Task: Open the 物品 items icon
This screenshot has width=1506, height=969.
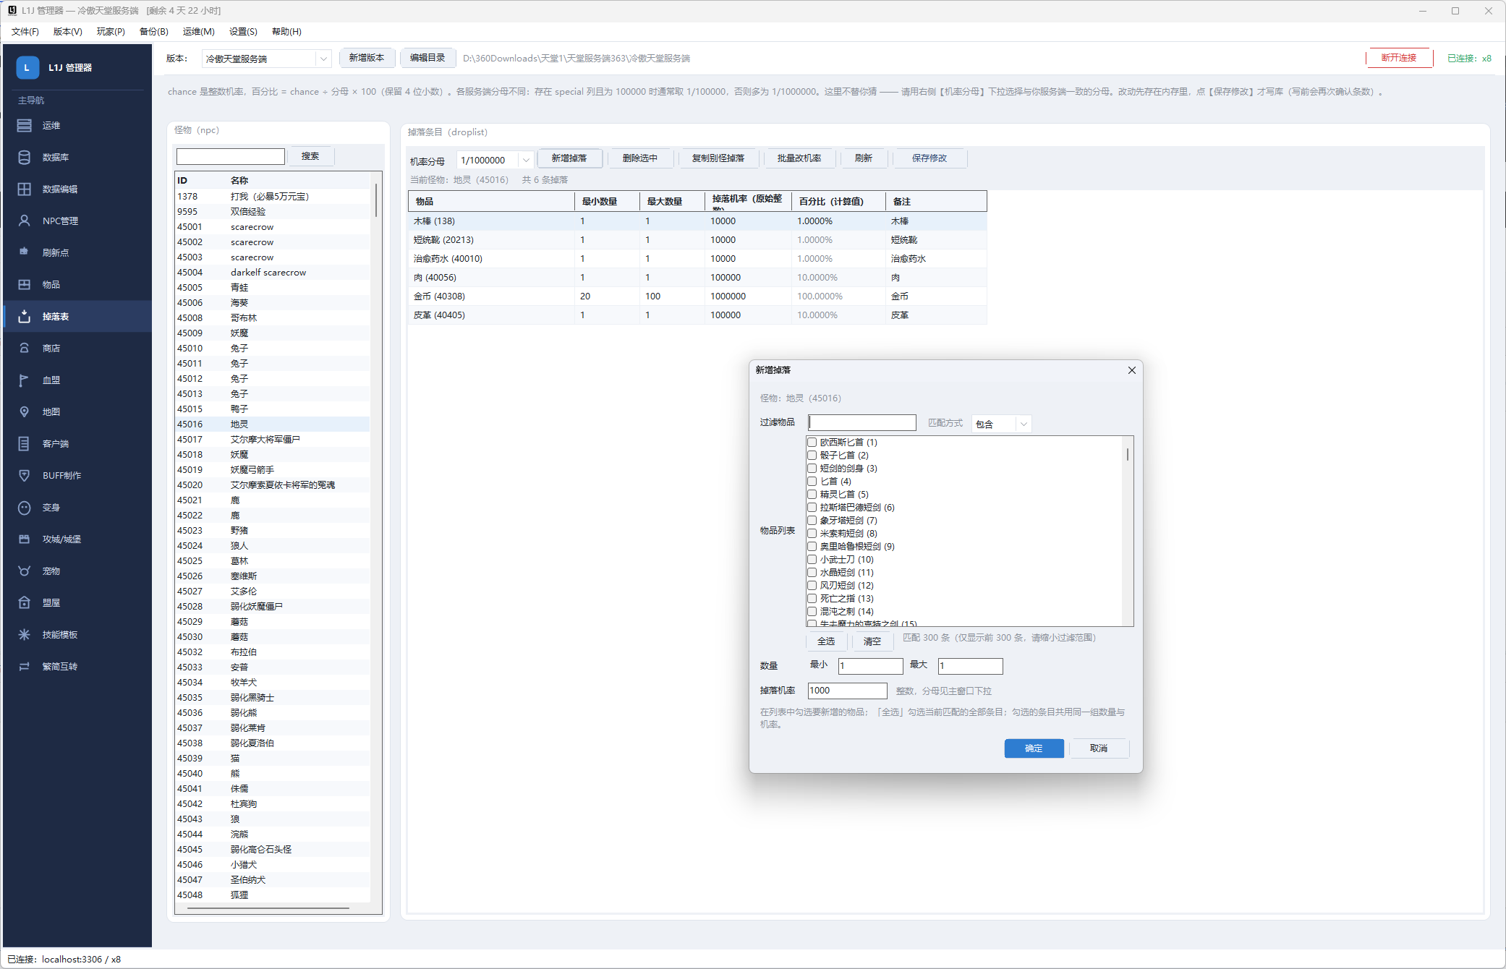Action: [x=25, y=285]
